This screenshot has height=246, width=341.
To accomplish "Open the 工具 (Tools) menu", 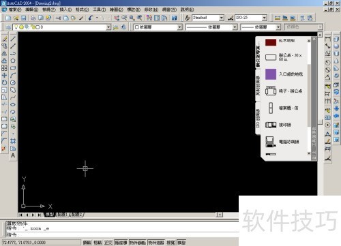I will coord(100,10).
